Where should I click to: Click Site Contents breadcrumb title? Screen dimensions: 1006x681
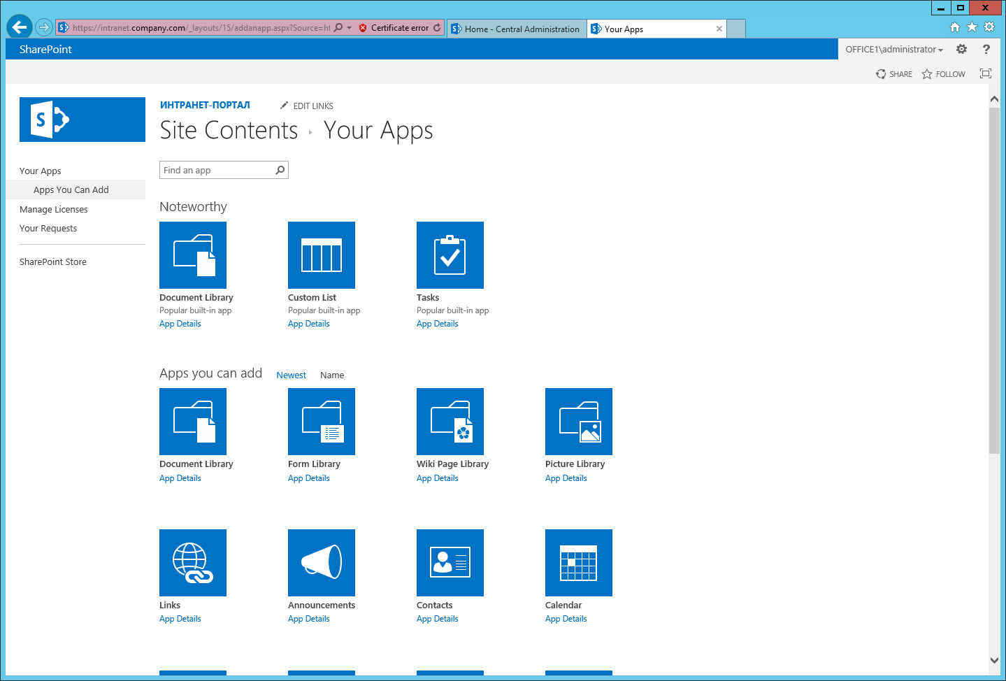pyautogui.click(x=229, y=130)
